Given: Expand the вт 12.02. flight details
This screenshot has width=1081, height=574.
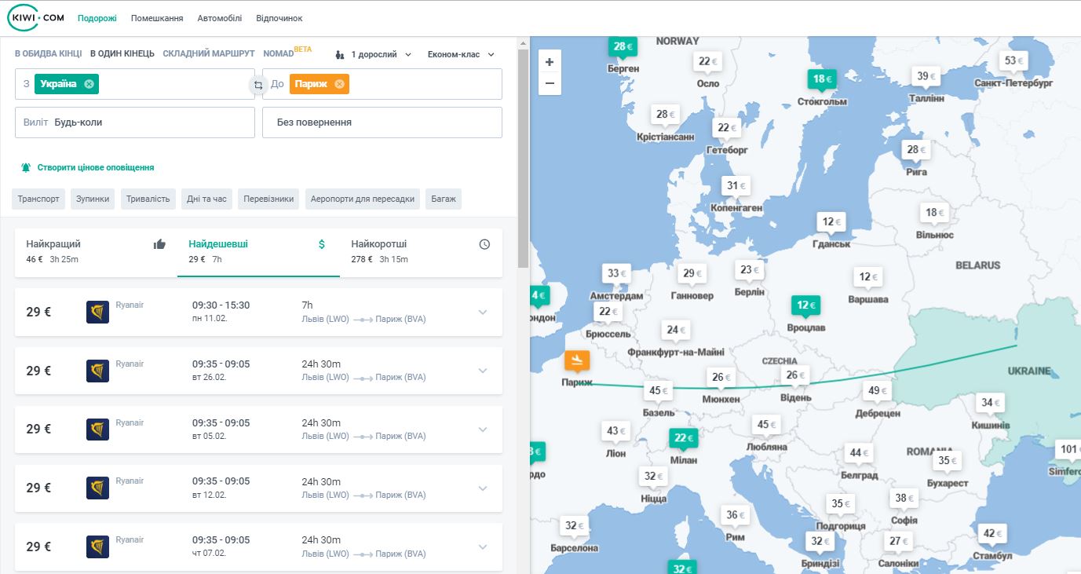Looking at the screenshot, I should click(x=483, y=488).
